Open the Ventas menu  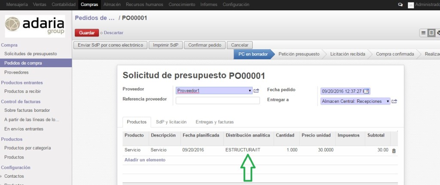click(x=40, y=4)
